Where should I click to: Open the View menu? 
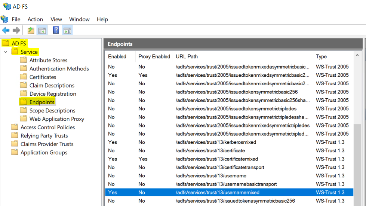56,19
